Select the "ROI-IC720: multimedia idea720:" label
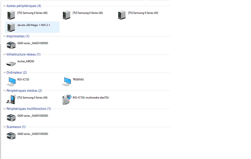The width and height of the screenshot is (251, 159). [x=91, y=97]
